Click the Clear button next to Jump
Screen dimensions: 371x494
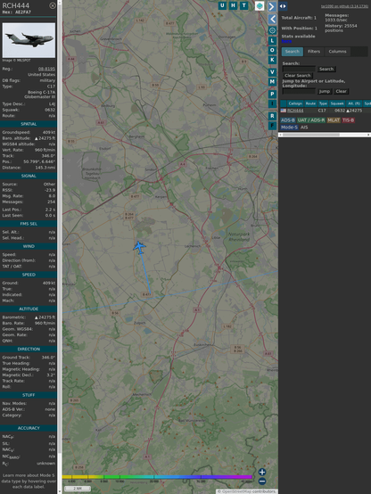341,91
